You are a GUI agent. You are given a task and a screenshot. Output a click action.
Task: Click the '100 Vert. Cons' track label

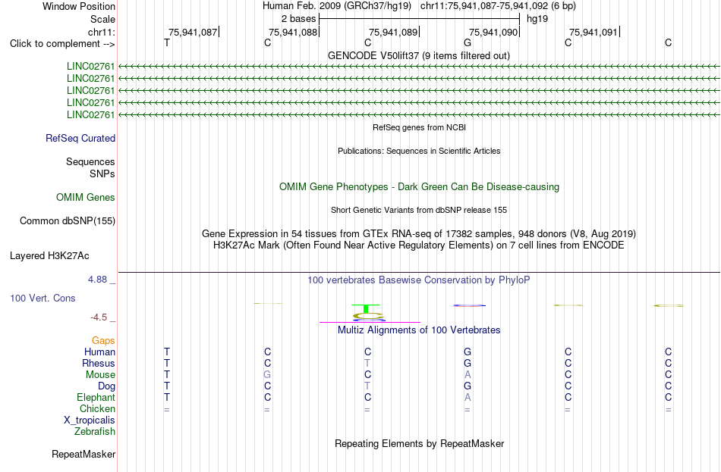43,298
